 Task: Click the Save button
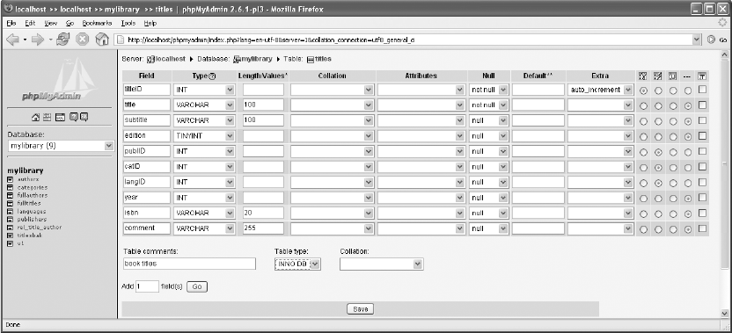361,308
